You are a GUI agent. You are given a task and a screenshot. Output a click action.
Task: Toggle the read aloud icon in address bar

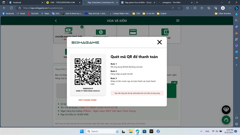173,8
